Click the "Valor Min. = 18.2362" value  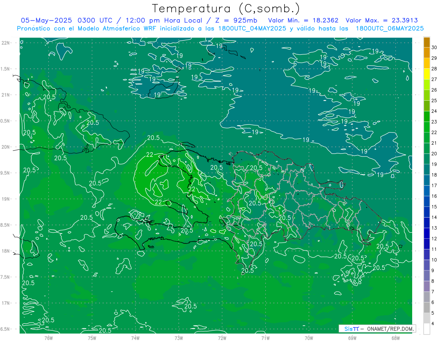coord(304,20)
